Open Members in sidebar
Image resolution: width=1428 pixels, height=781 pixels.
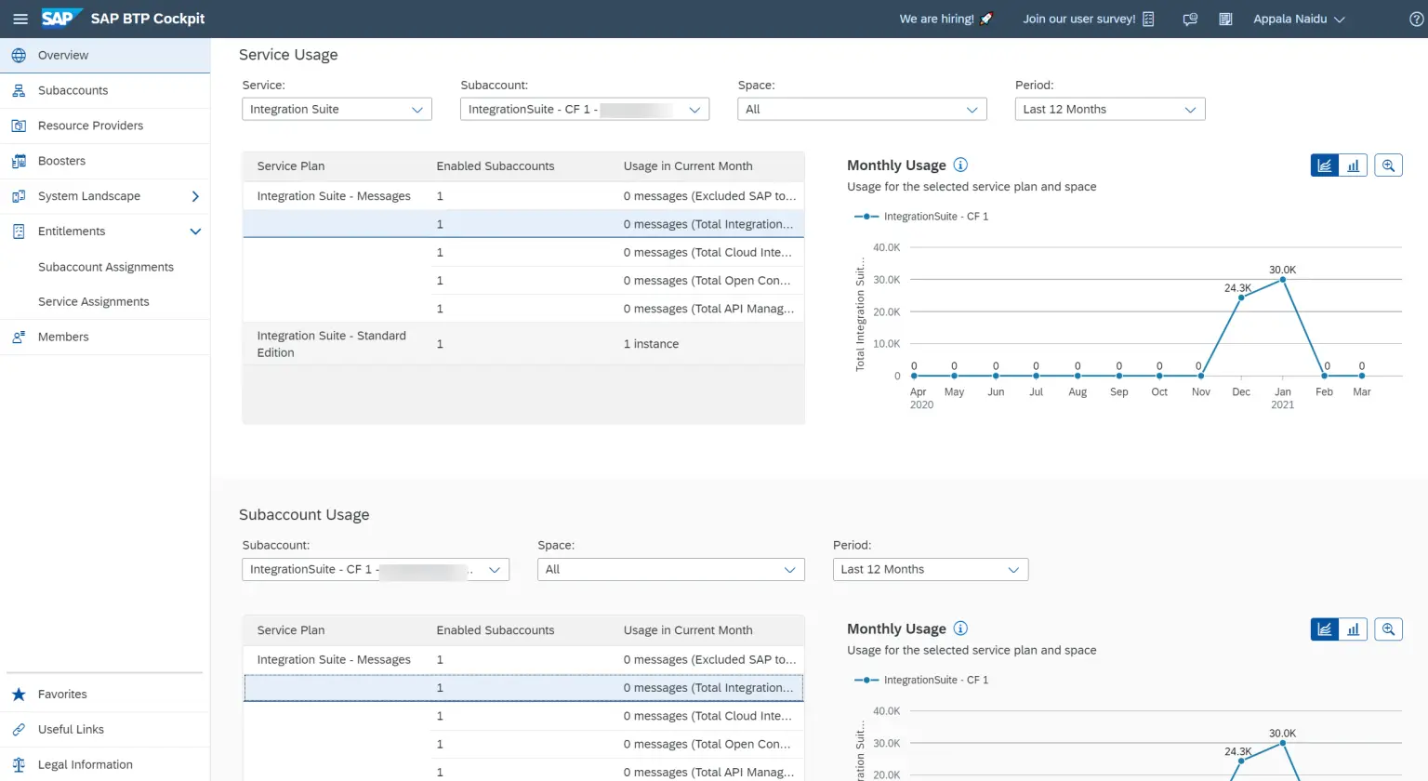pyautogui.click(x=105, y=337)
